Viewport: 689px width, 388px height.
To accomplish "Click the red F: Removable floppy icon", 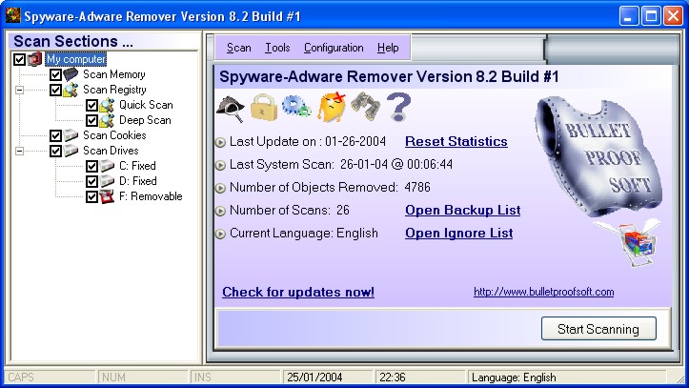I will point(107,196).
